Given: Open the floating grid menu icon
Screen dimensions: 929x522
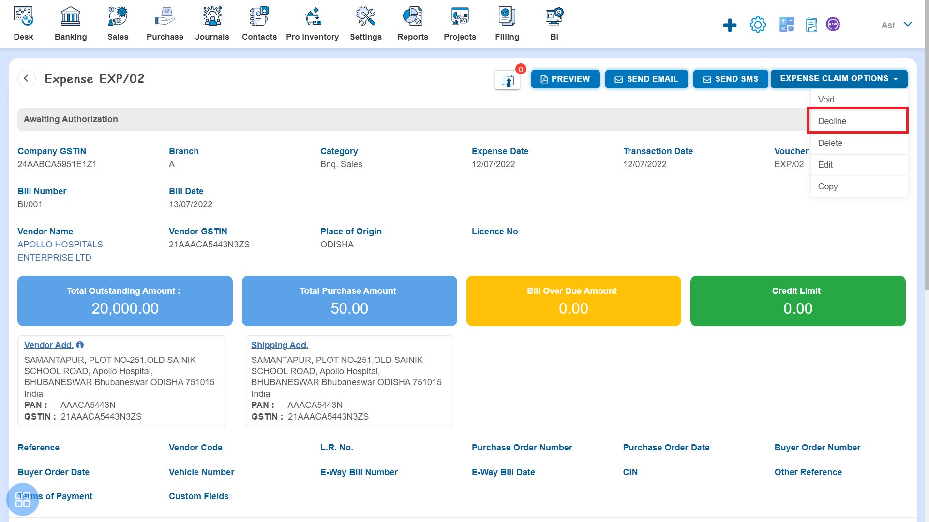Looking at the screenshot, I should pyautogui.click(x=23, y=499).
